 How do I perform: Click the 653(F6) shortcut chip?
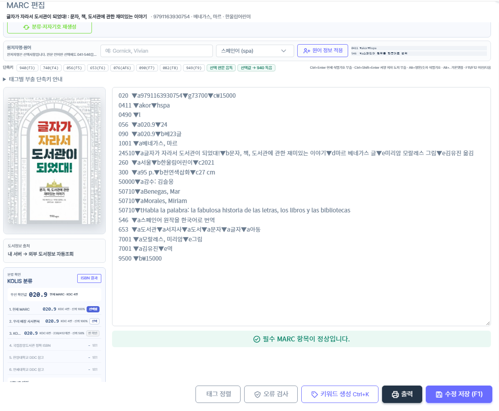click(97, 68)
